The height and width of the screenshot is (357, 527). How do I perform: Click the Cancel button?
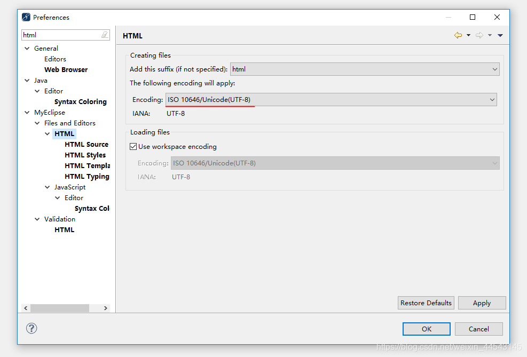click(x=478, y=329)
